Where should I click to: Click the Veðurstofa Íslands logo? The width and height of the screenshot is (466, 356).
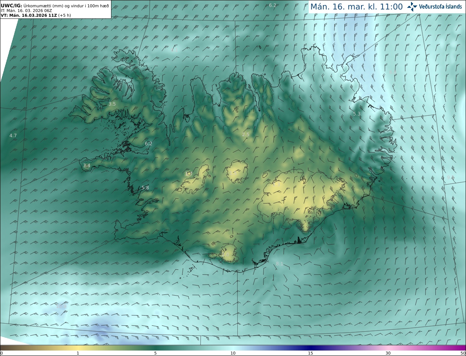tap(434, 7)
